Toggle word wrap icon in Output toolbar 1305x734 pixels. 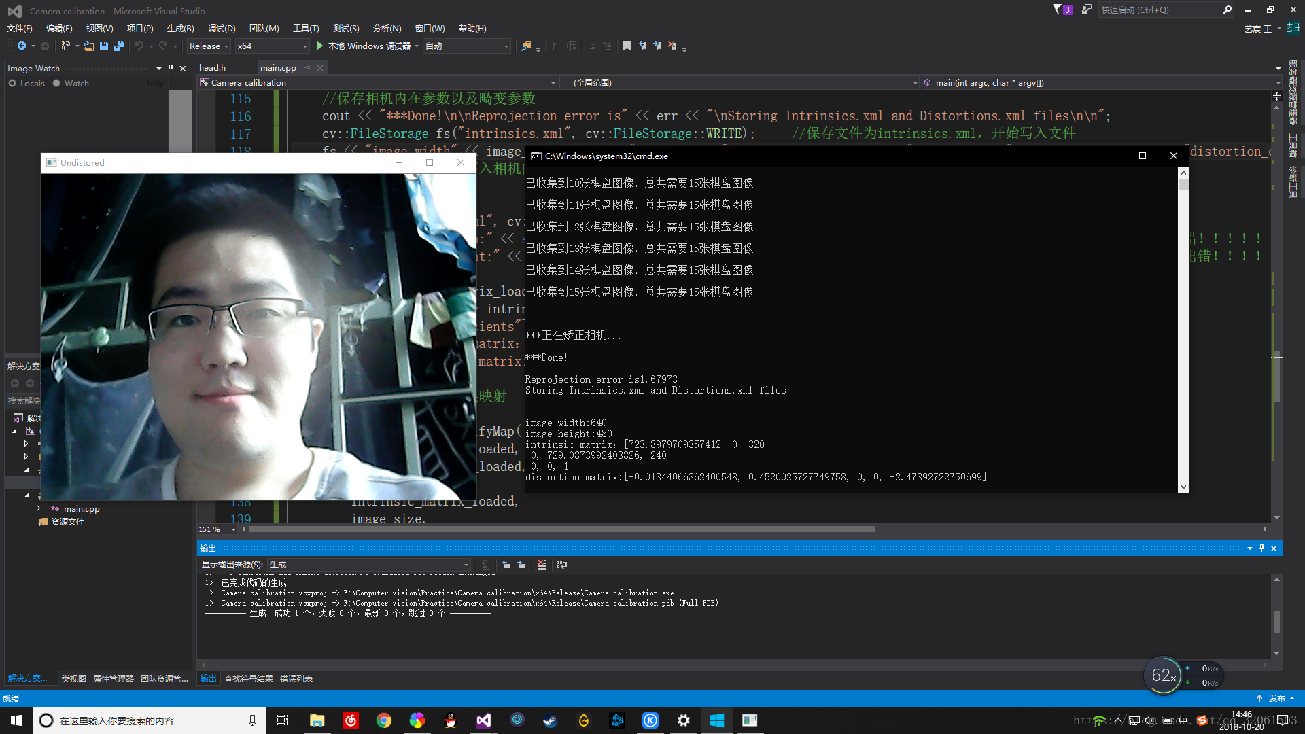tap(561, 565)
